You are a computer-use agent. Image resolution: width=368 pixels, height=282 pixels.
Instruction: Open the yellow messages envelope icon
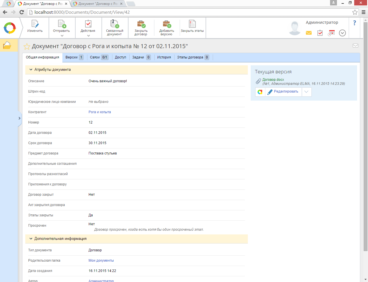309,33
